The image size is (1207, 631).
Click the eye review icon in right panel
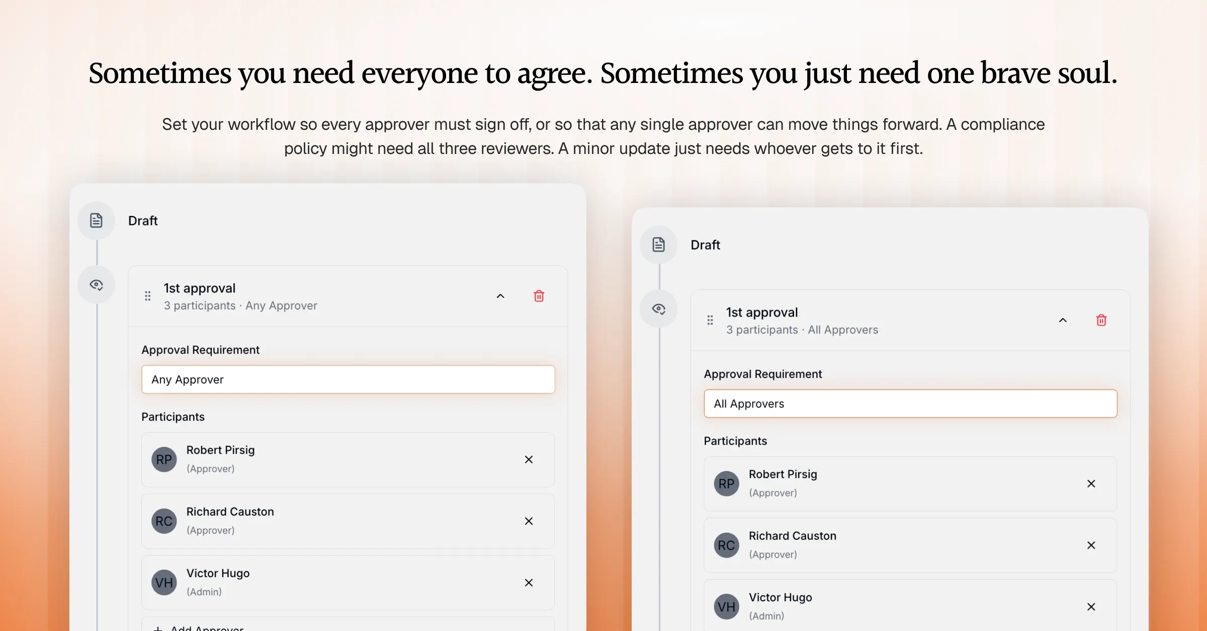[658, 309]
